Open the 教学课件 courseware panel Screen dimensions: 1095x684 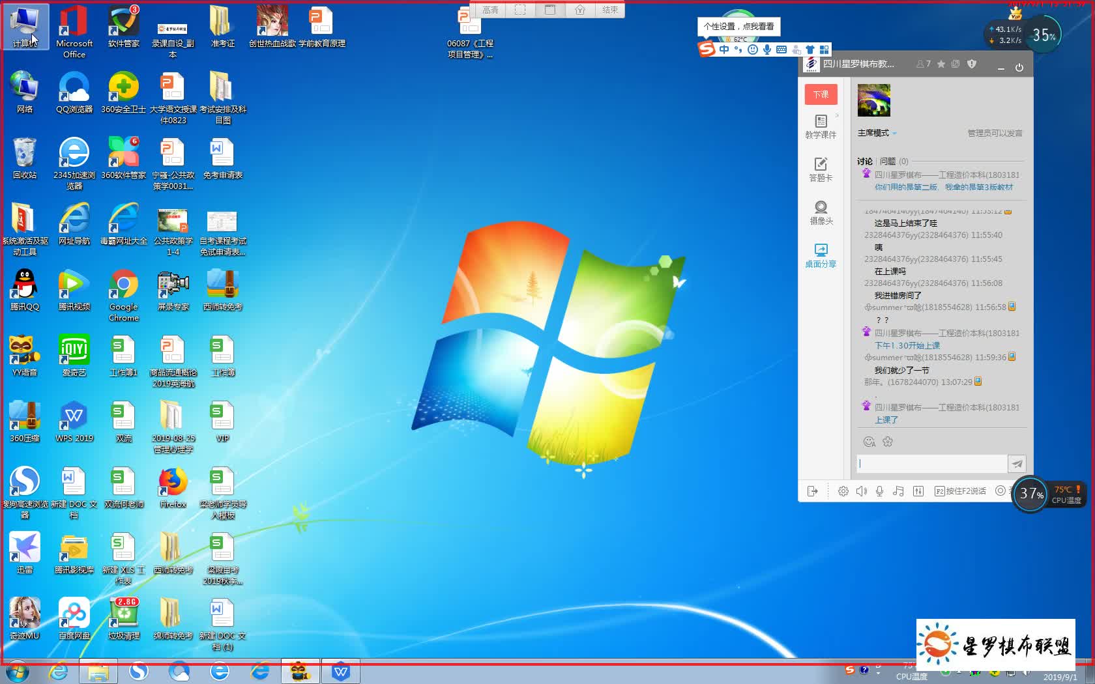tap(820, 127)
